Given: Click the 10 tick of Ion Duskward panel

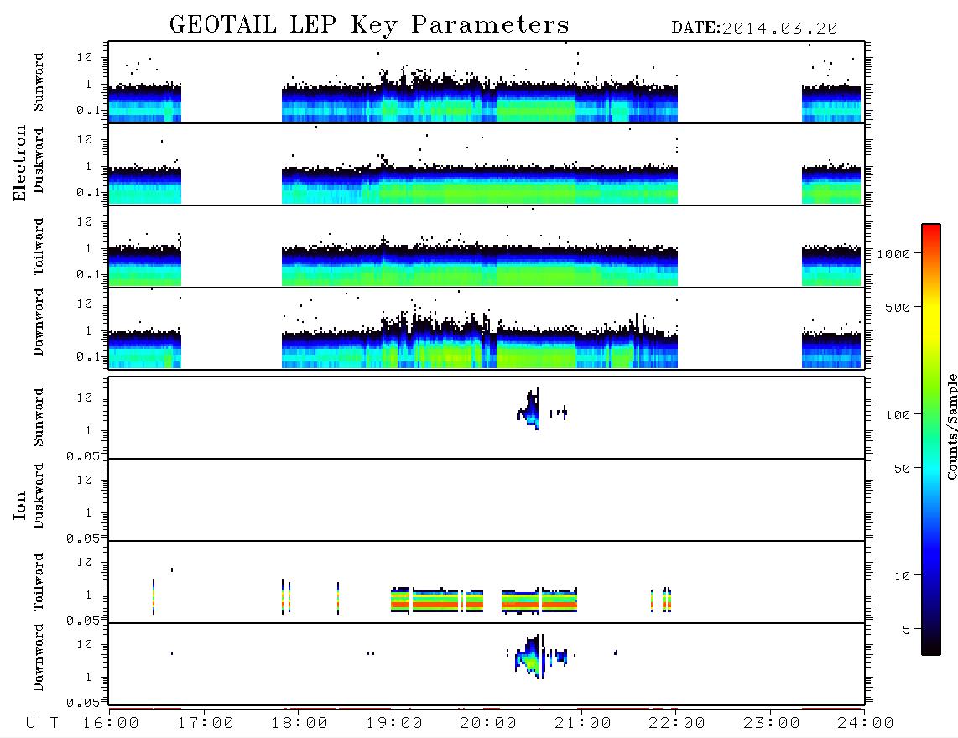Looking at the screenshot, I should (x=85, y=481).
